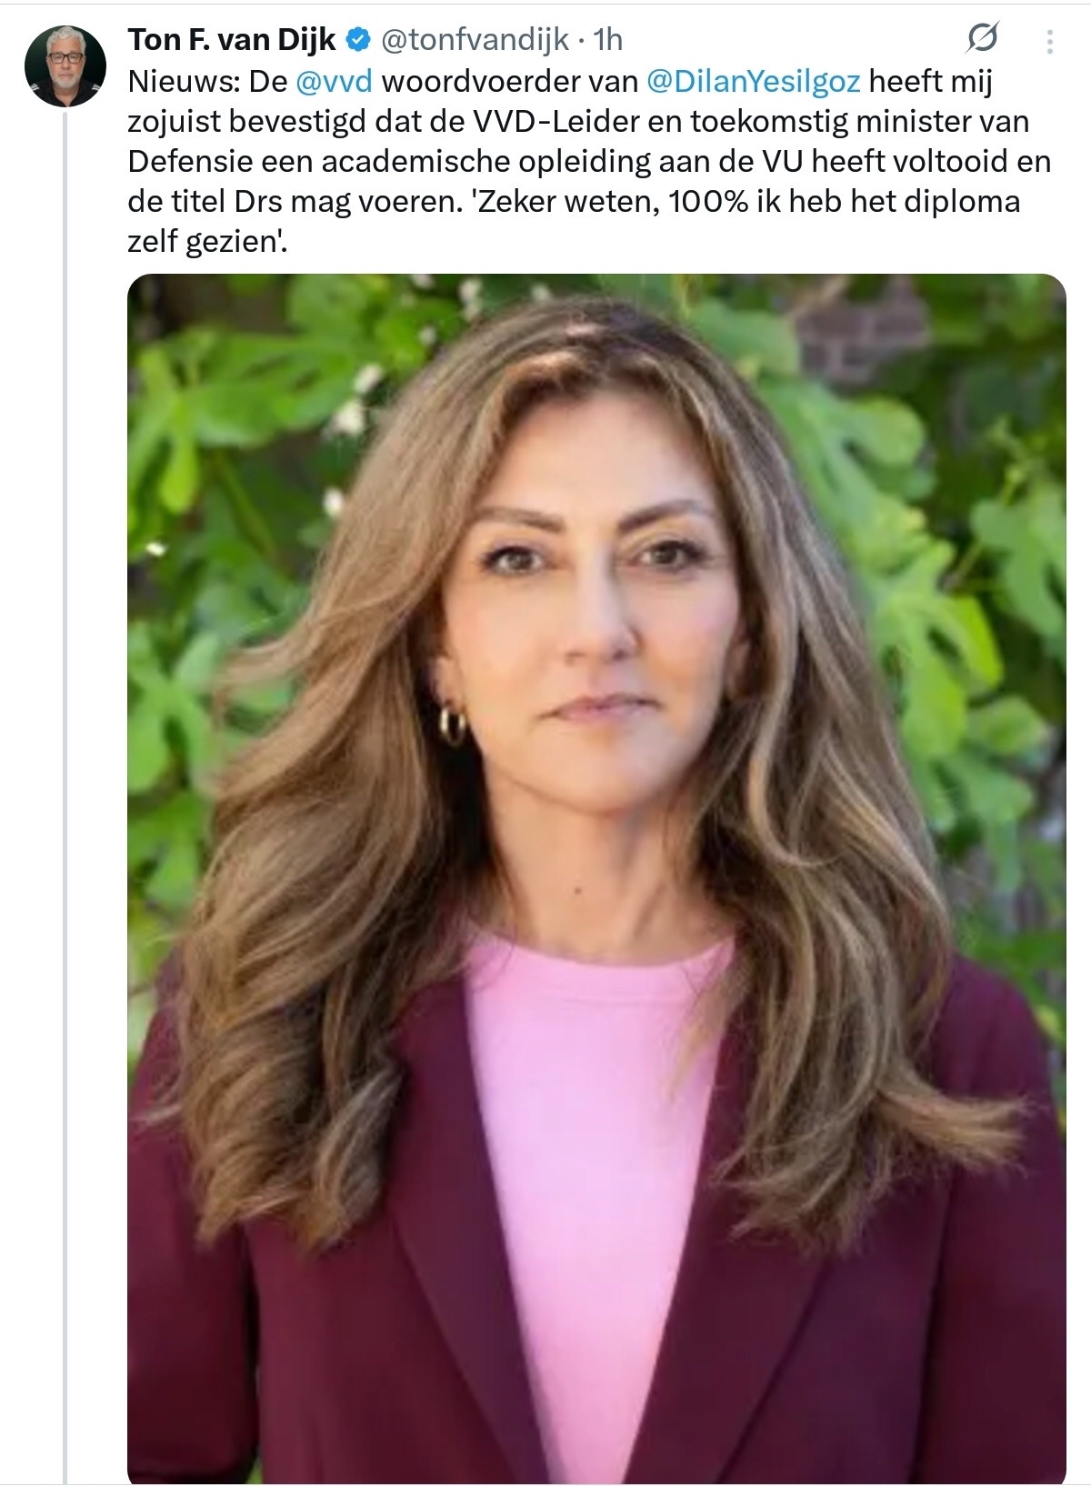Click the vertical thread line below avatar
This screenshot has width=1091, height=1486.
pyautogui.click(x=65, y=728)
